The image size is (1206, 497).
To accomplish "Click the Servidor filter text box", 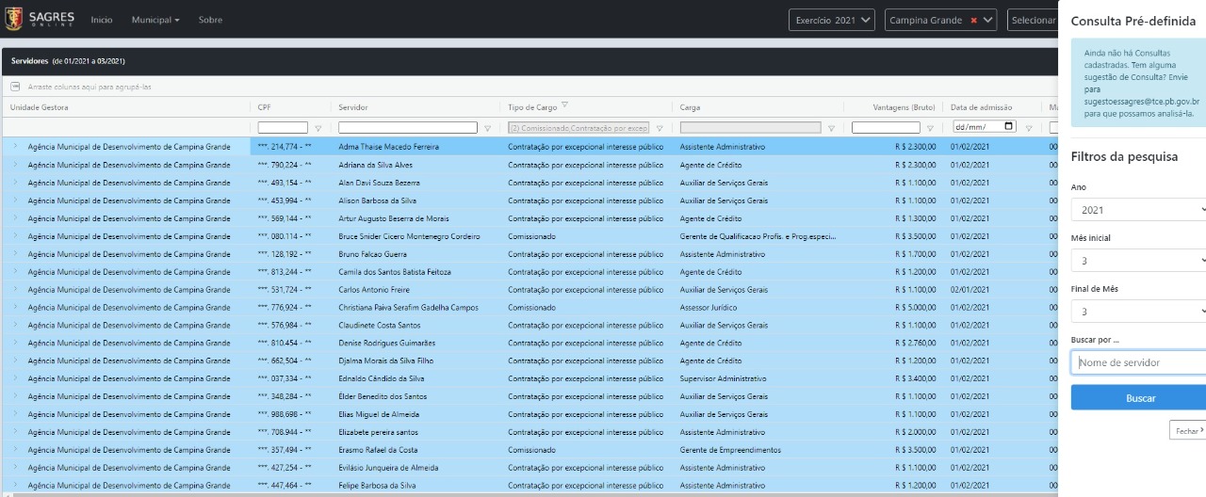I will point(408,127).
